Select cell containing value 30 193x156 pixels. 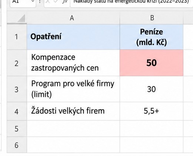(152, 89)
